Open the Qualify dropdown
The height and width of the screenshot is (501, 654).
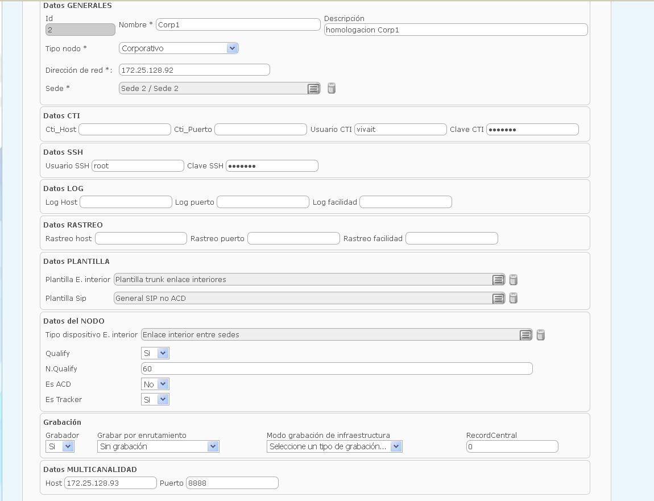coord(155,353)
